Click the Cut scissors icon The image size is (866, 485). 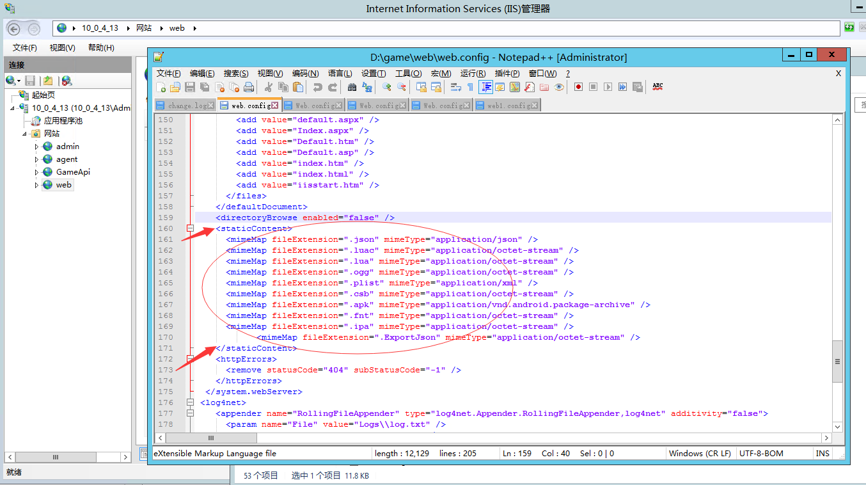click(x=269, y=87)
